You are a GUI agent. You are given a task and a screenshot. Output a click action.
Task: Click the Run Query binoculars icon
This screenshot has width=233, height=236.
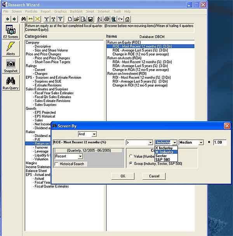coord(10,82)
